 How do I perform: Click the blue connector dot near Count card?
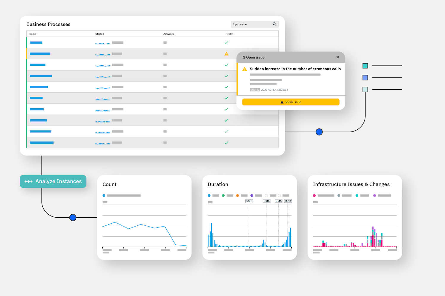73,218
